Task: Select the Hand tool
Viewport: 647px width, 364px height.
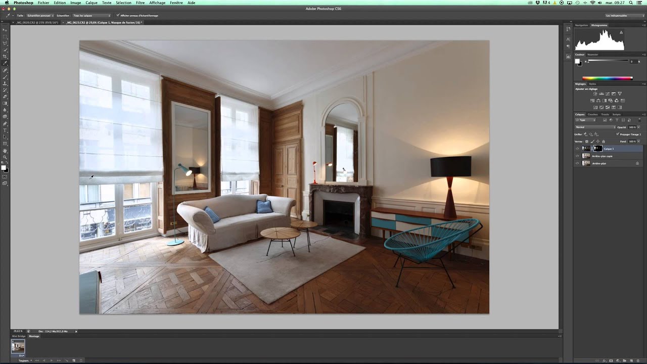Action: tap(5, 151)
